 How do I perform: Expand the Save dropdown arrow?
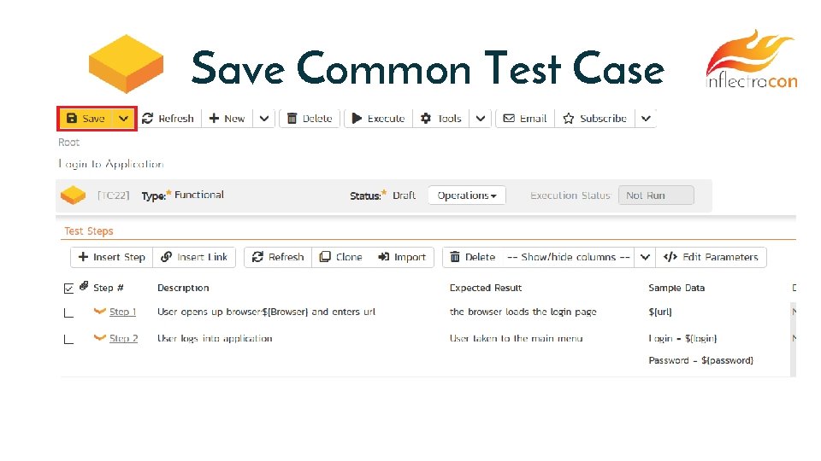(124, 119)
